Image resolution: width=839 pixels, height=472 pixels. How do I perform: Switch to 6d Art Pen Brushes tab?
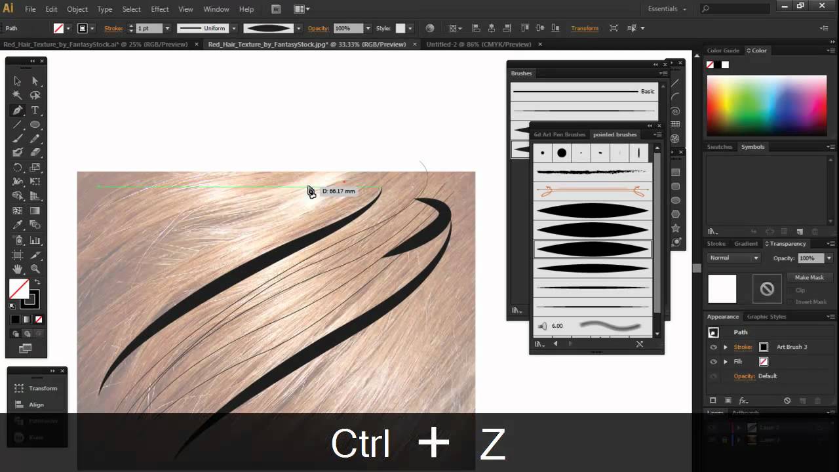[559, 134]
